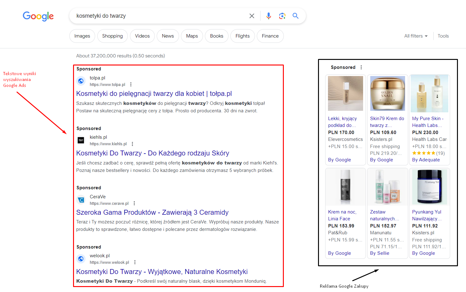Click By Google under the Elevercosmetics product
Screen dimensions: 466x292
(x=339, y=160)
